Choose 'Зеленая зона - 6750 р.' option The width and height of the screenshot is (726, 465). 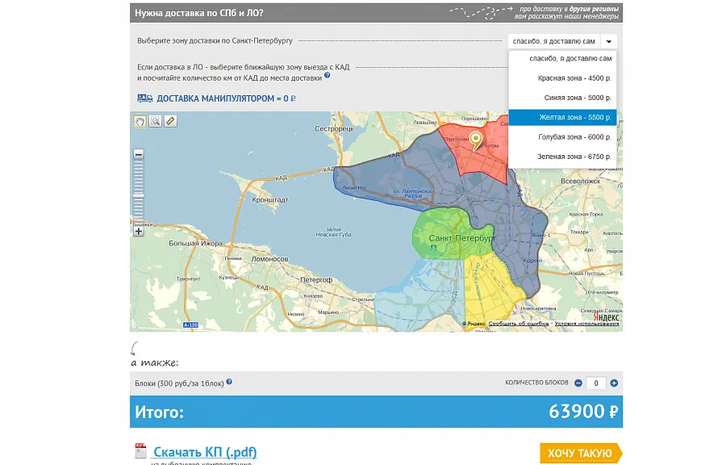(x=562, y=157)
